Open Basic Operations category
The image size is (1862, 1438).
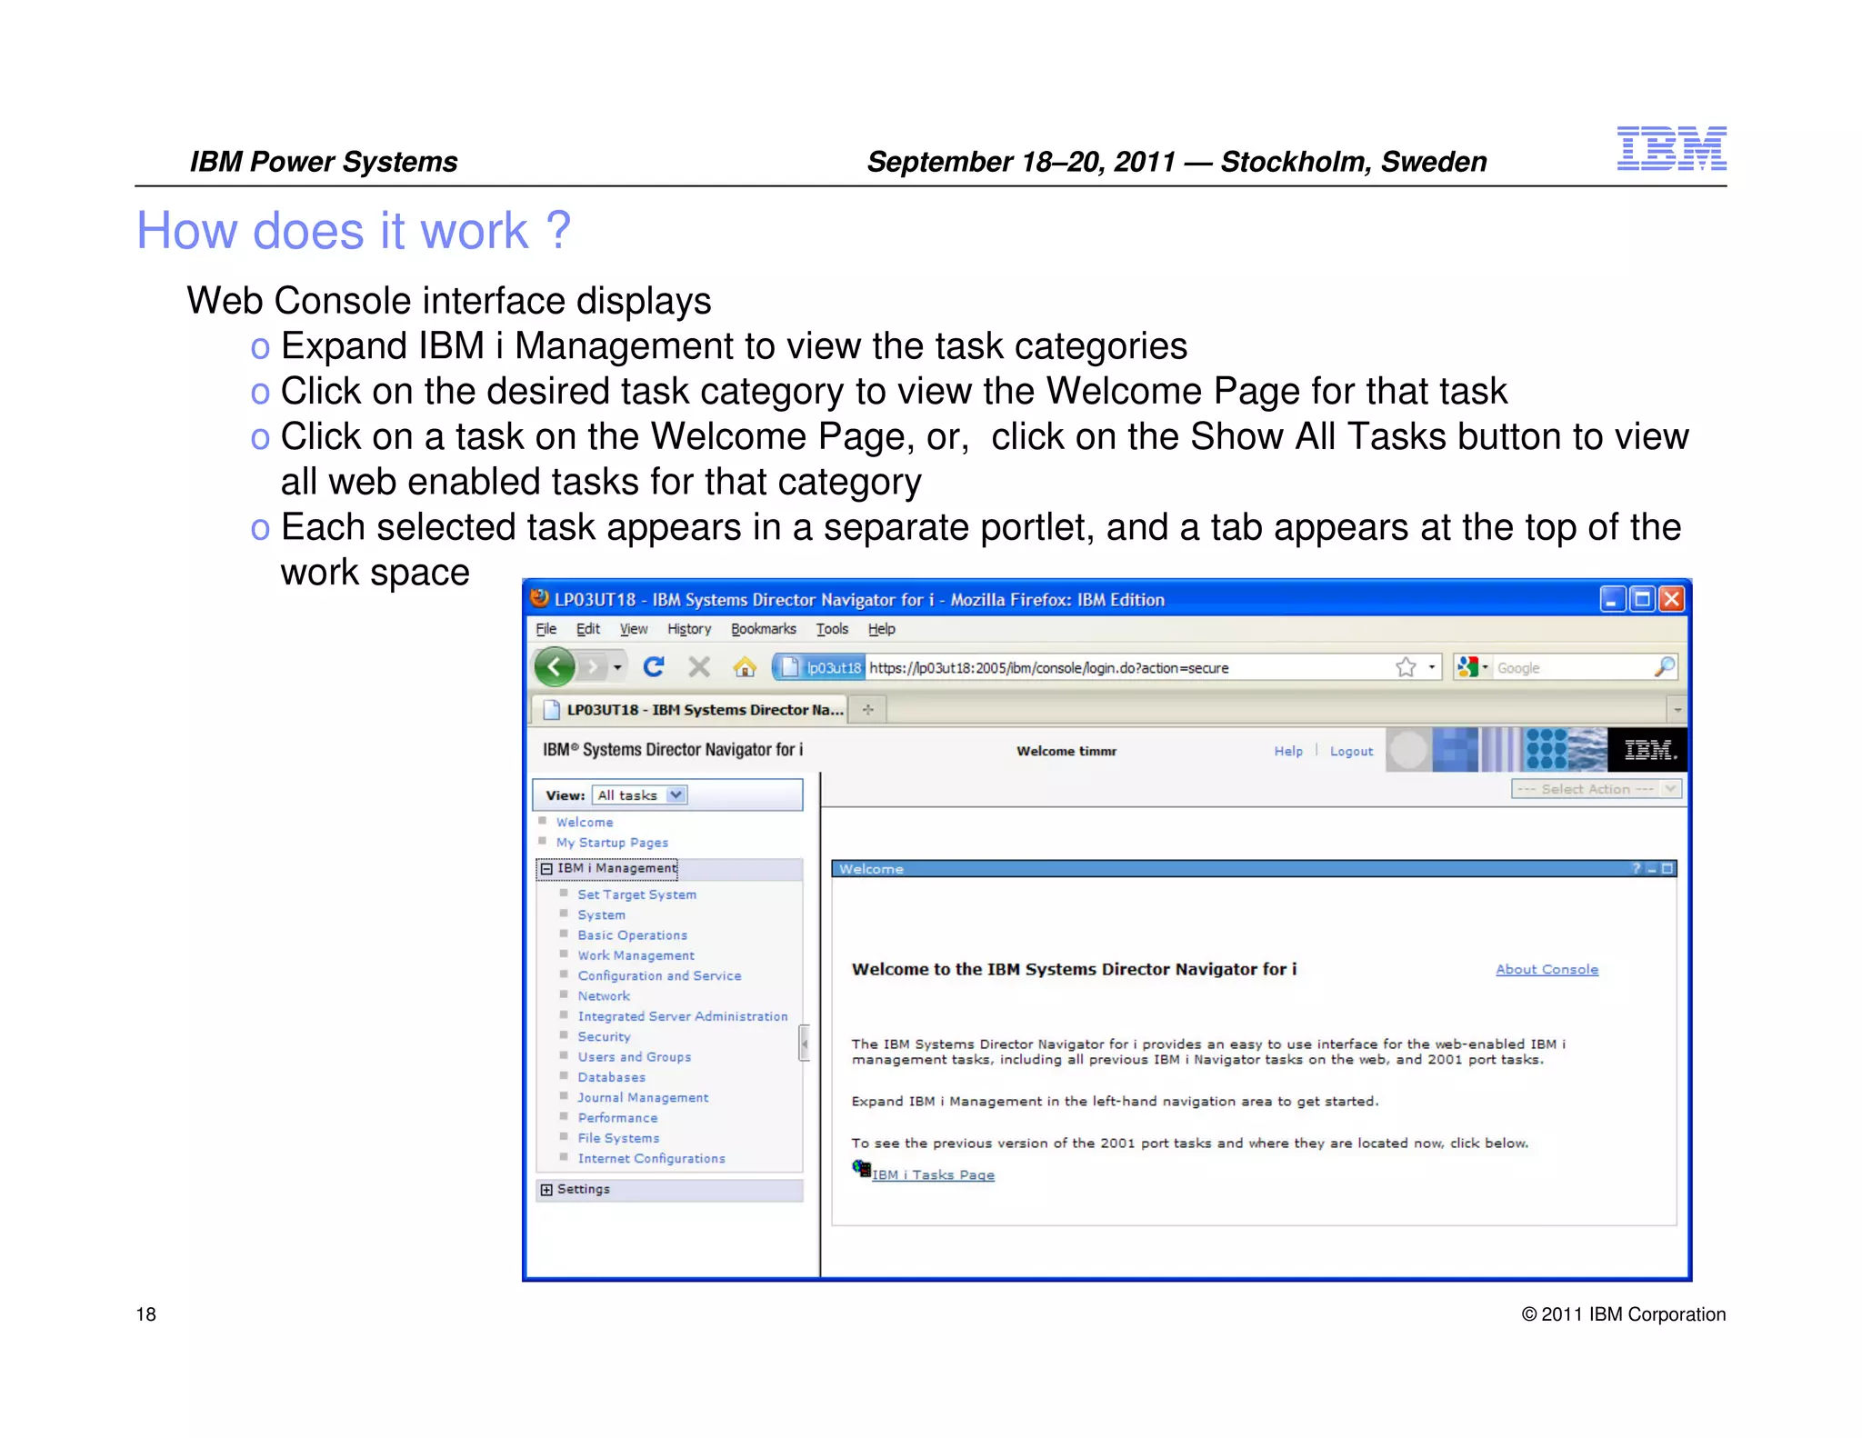pos(632,934)
